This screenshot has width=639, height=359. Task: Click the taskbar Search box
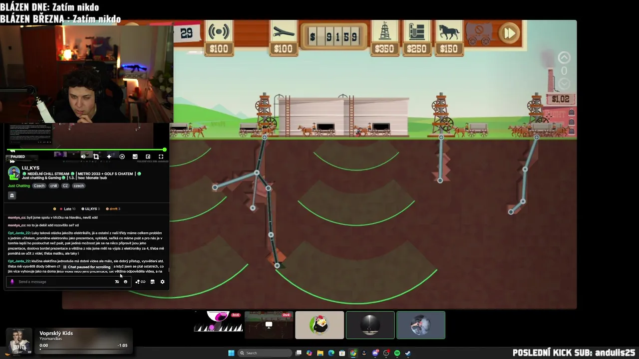[x=265, y=353]
